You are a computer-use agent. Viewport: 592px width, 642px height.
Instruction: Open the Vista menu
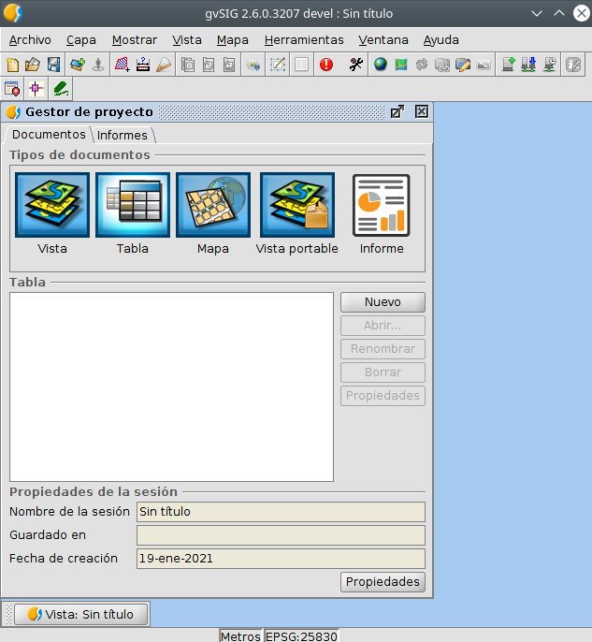(186, 40)
